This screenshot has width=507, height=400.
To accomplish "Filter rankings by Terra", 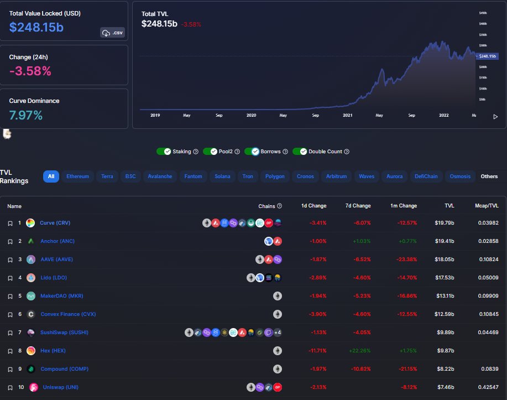I will click(107, 176).
